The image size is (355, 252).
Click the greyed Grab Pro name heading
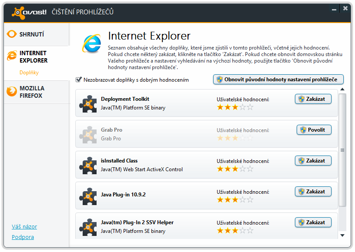click(x=112, y=130)
